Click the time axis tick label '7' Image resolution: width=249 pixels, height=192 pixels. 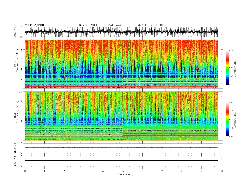pos(162,171)
